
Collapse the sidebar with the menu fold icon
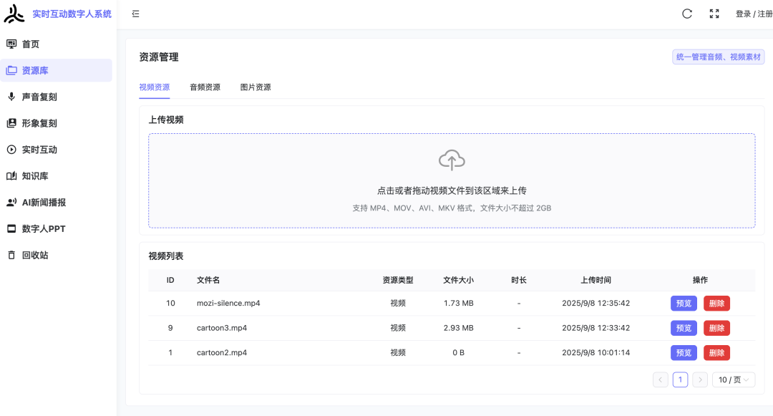(135, 14)
